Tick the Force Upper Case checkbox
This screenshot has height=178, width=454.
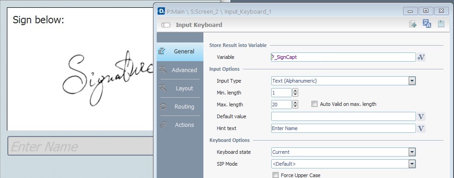tap(276, 175)
